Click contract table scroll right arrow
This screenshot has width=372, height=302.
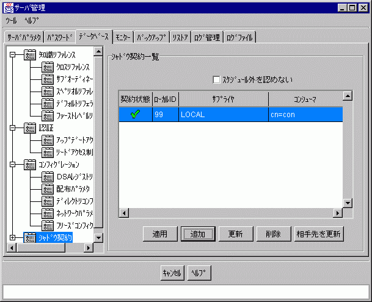tap(338, 213)
